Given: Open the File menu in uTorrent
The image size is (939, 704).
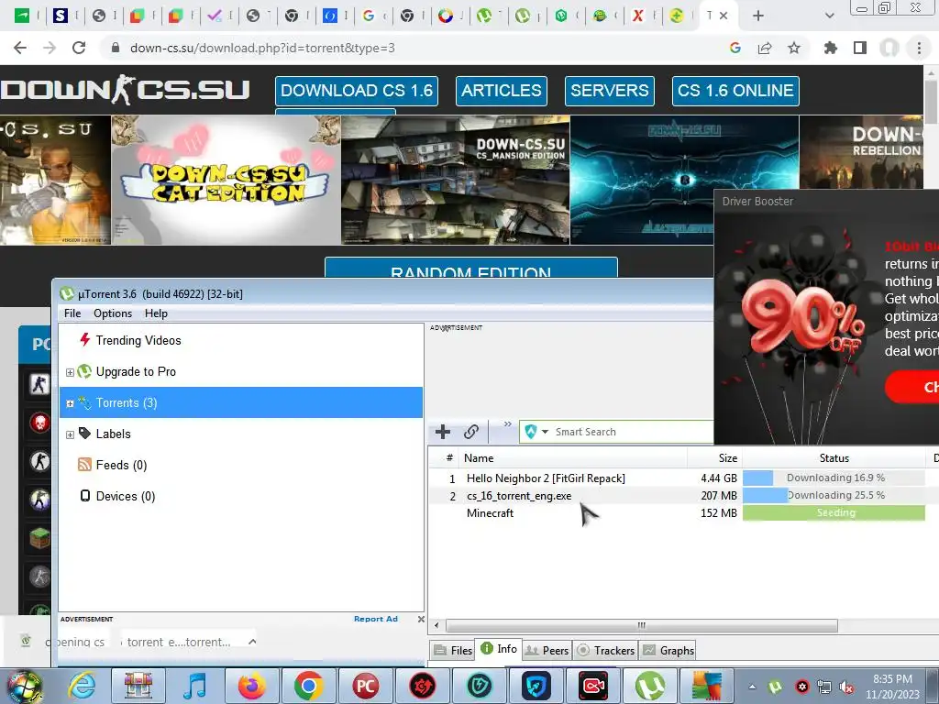Looking at the screenshot, I should (72, 313).
